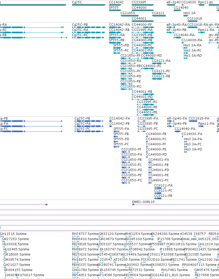The image size is (219, 279).
Task: Select the Cg25C-RA transcript label
Action: click(80, 30)
